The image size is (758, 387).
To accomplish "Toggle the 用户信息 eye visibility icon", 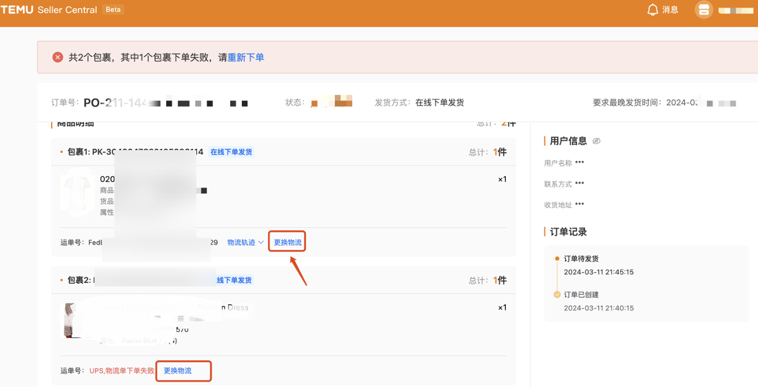I will click(597, 141).
